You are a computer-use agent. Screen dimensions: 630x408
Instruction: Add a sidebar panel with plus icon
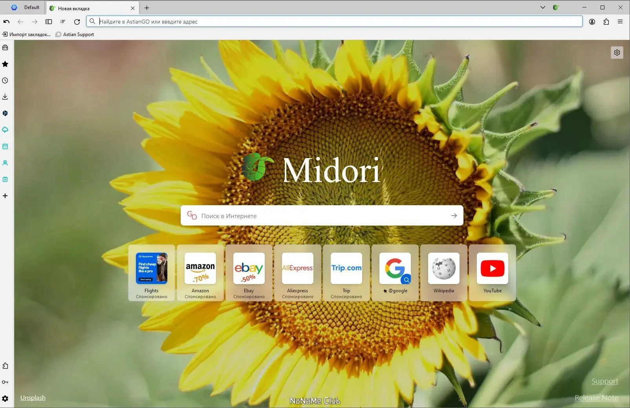5,196
